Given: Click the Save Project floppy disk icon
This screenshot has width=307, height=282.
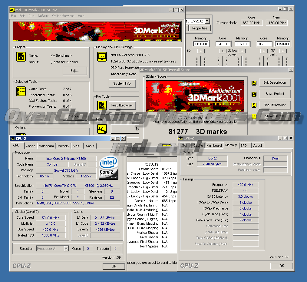Looking at the screenshot, I should click(254, 94).
